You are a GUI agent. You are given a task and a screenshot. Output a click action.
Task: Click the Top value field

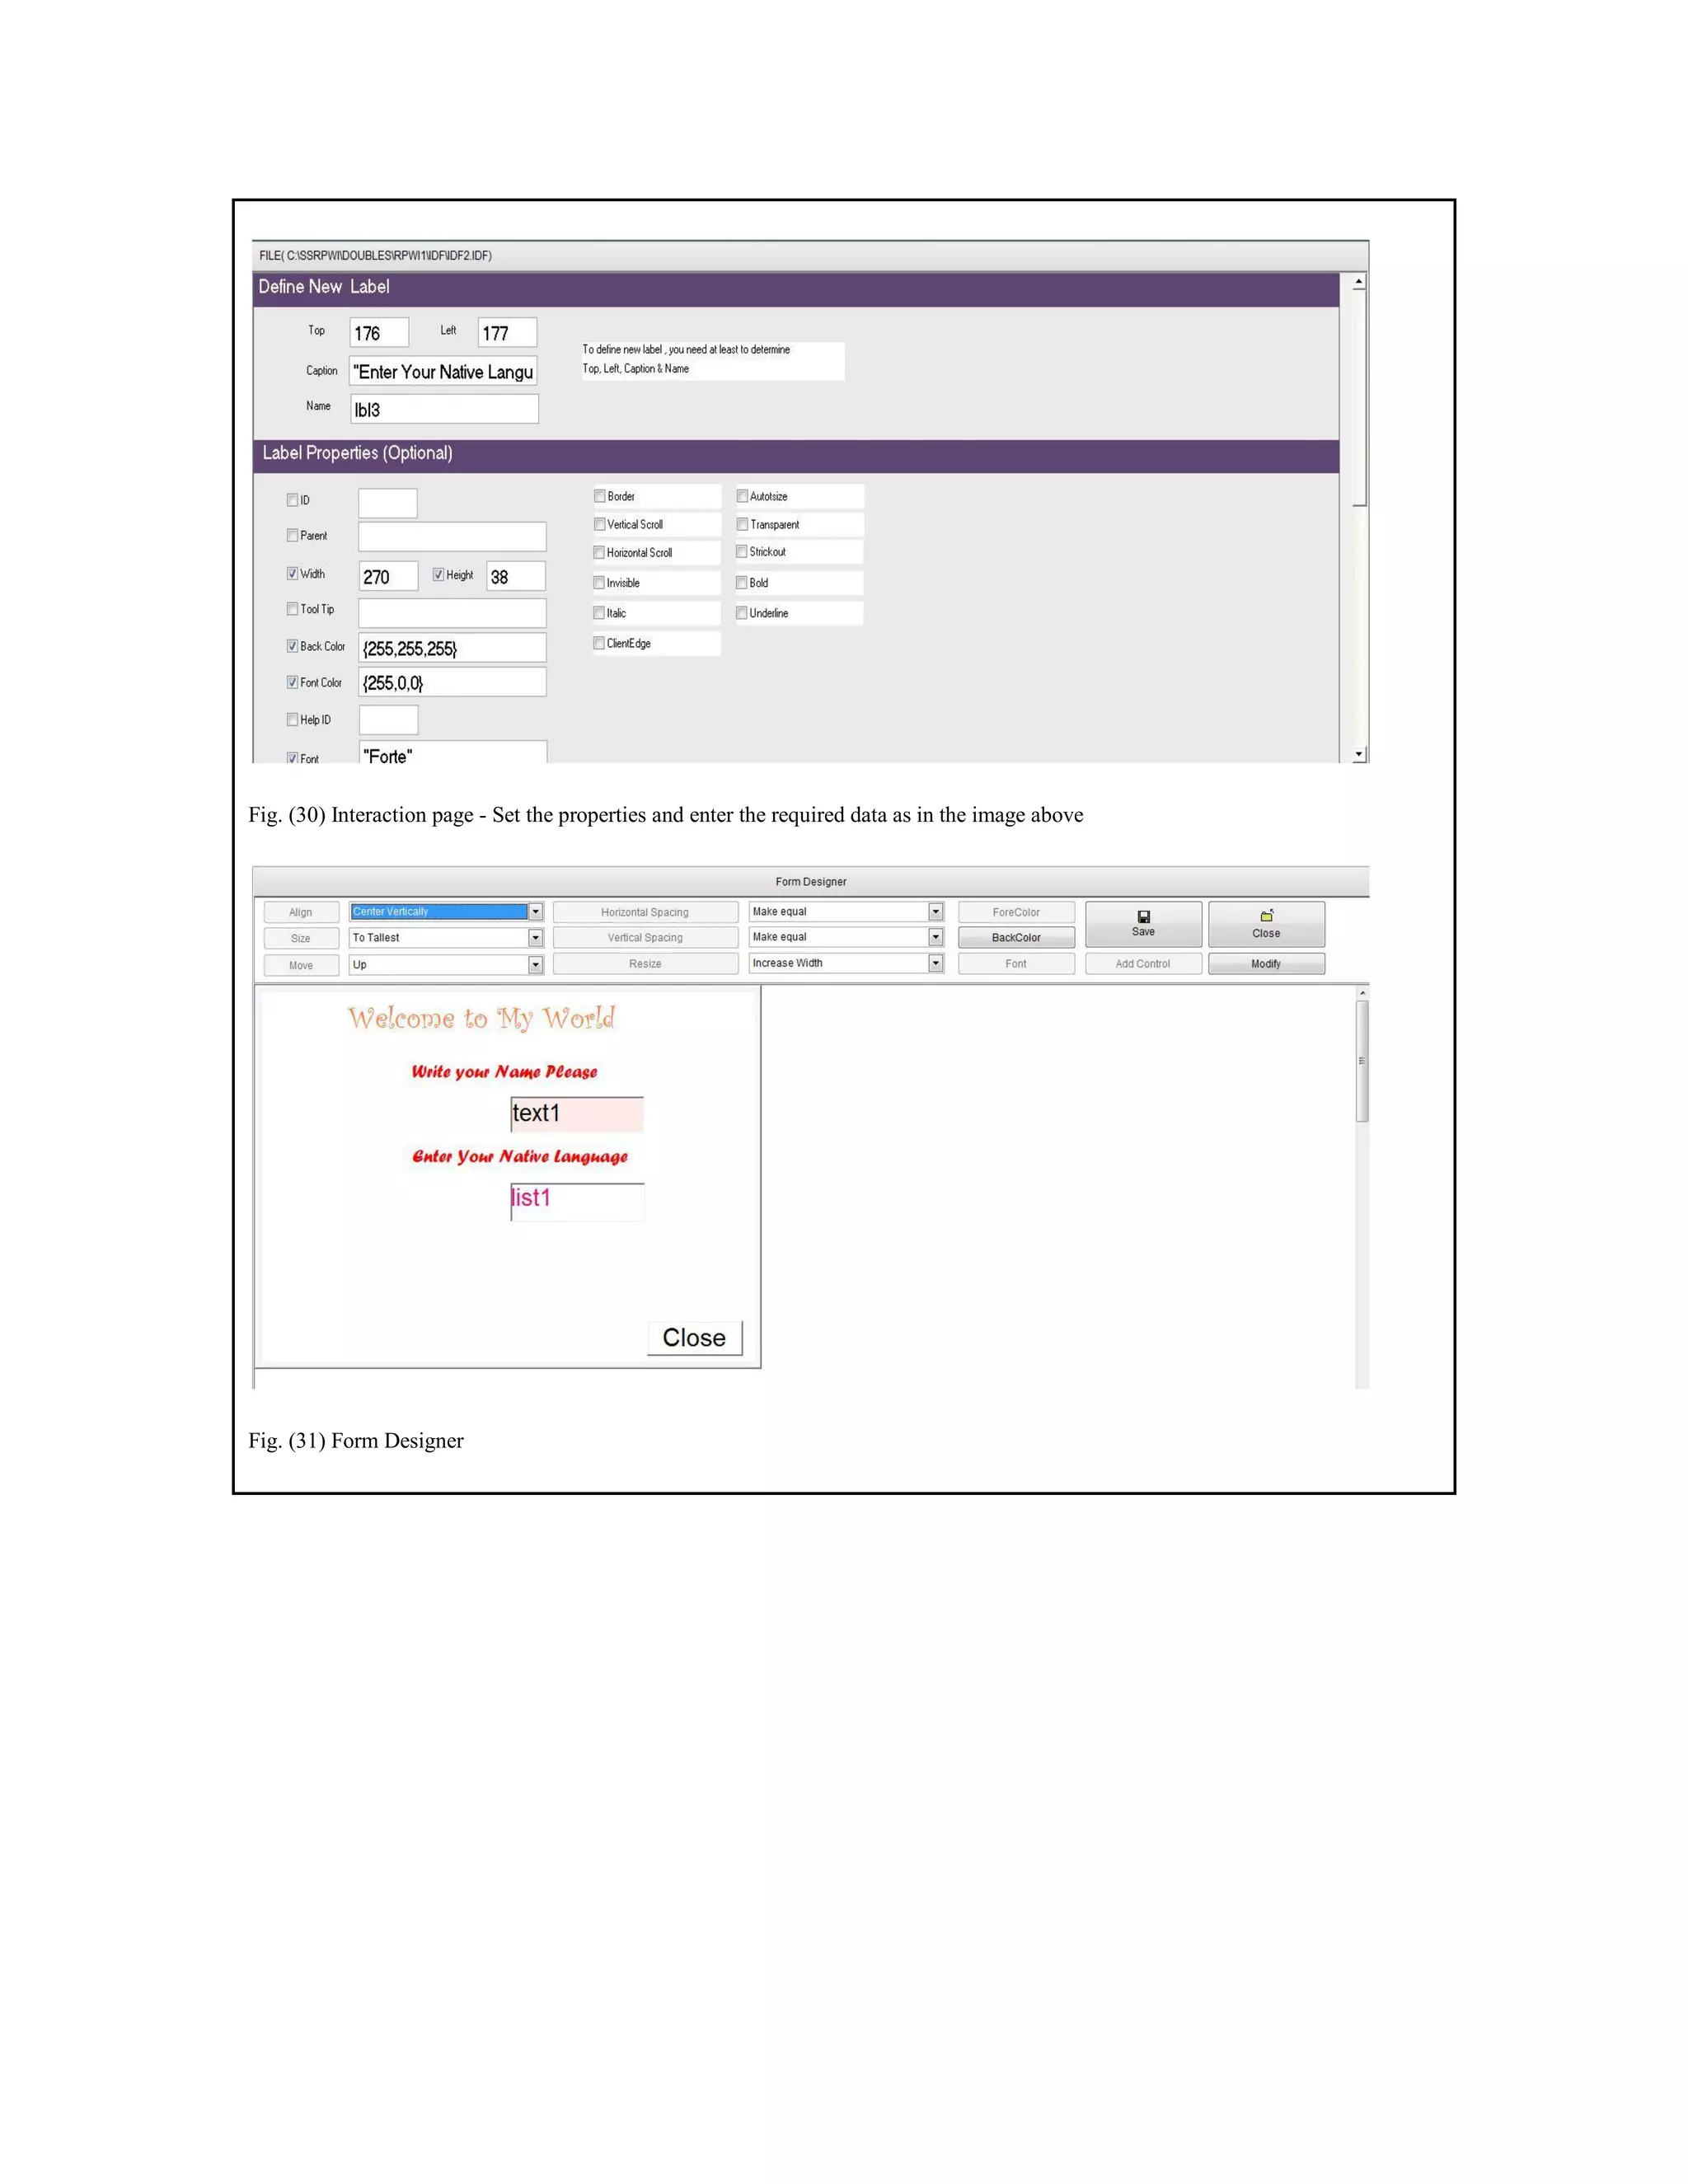point(379,332)
